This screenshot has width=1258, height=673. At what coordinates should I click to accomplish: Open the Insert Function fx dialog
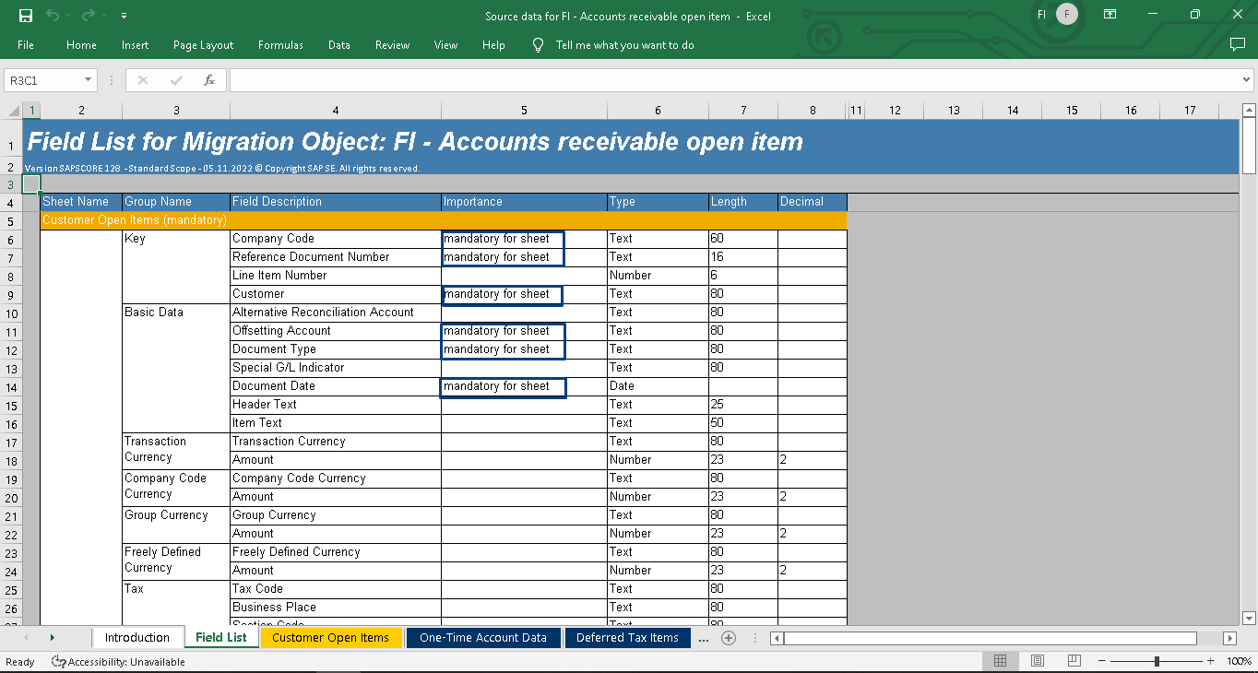point(209,80)
